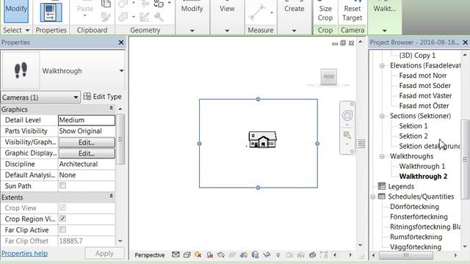Open the Rendering Dialog teapot icon
Image resolution: width=470 pixels, height=264 pixels.
click(221, 255)
